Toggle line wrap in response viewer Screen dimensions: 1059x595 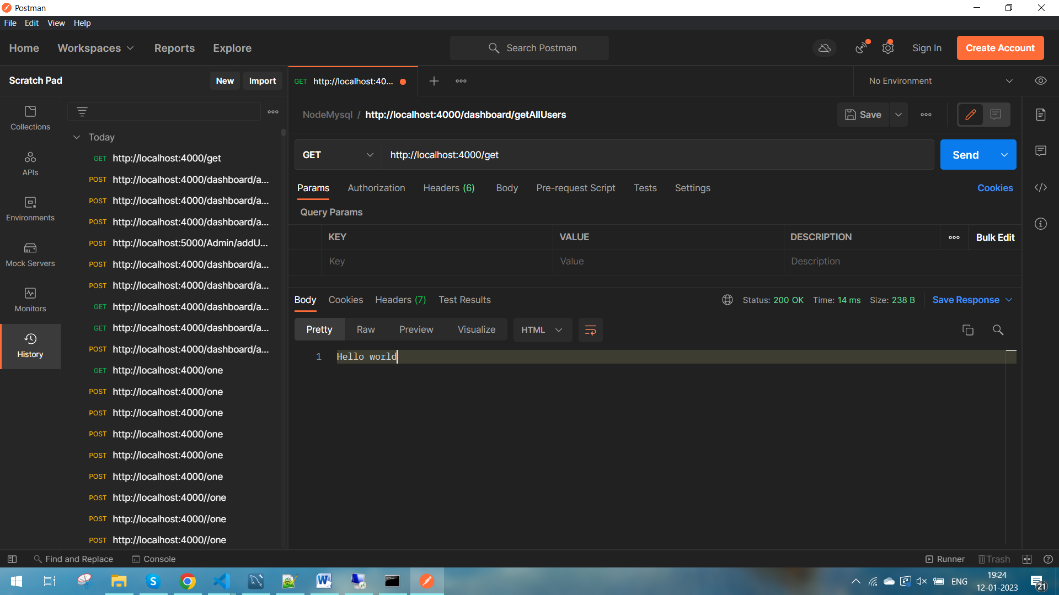590,330
